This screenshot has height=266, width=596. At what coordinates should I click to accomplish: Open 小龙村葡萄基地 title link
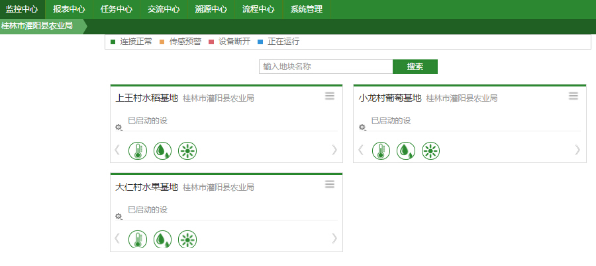390,98
